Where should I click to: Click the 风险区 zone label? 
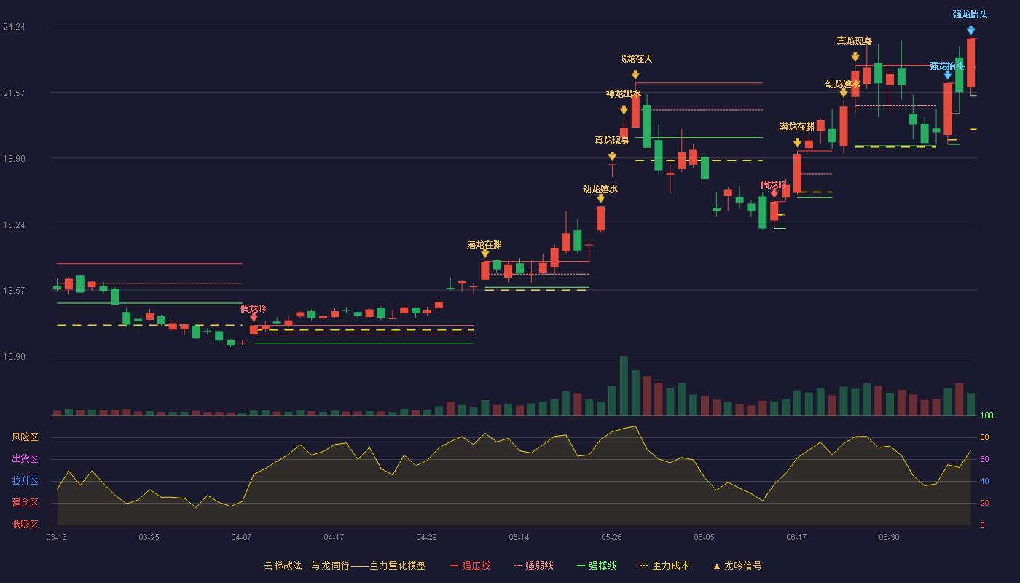(25, 437)
